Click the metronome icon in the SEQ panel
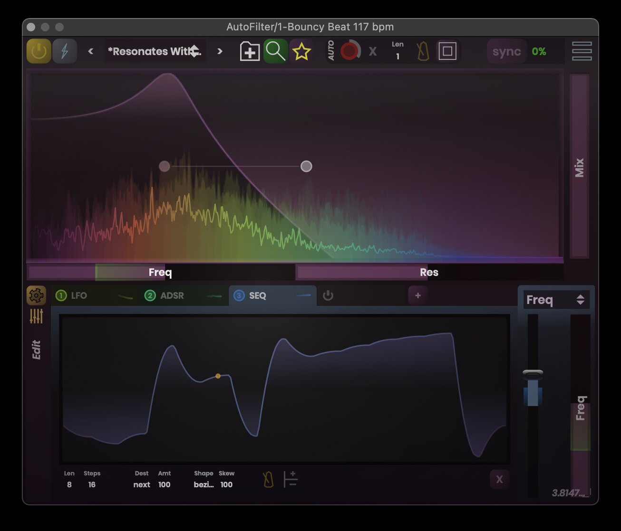Screen dimensions: 621x531 coord(269,479)
